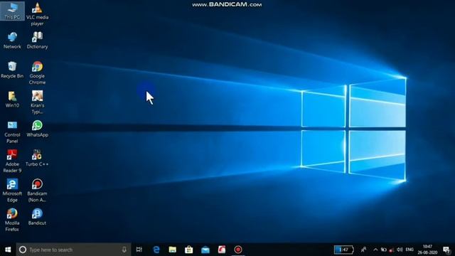Open Action Center notifications

click(x=447, y=250)
